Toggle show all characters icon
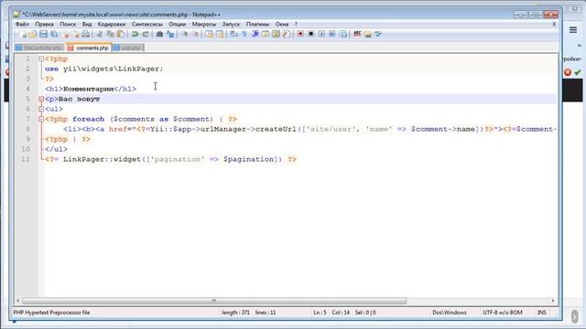 244,35
